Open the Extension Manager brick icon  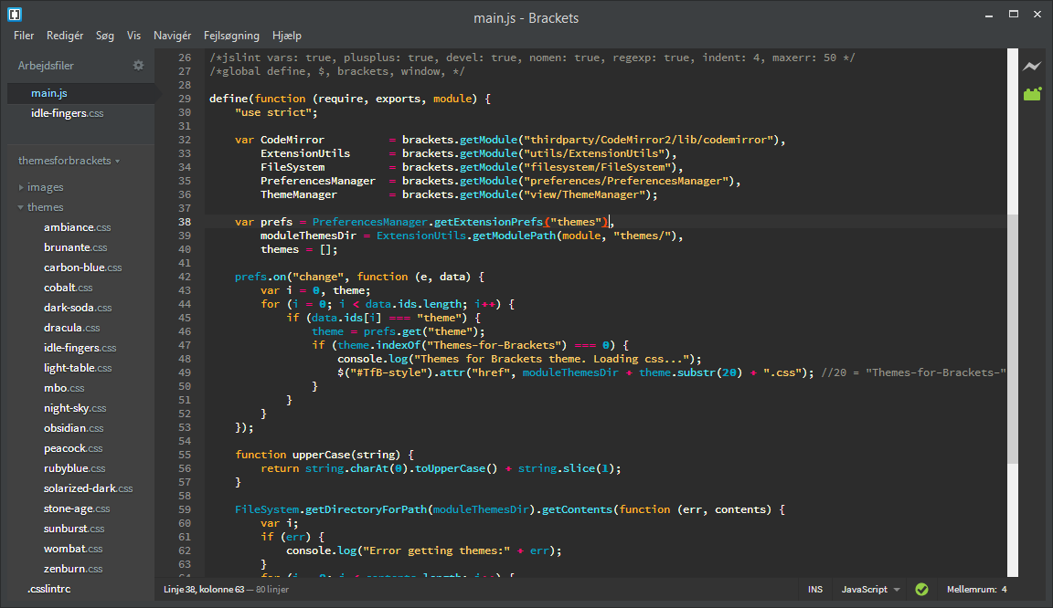pos(1032,93)
